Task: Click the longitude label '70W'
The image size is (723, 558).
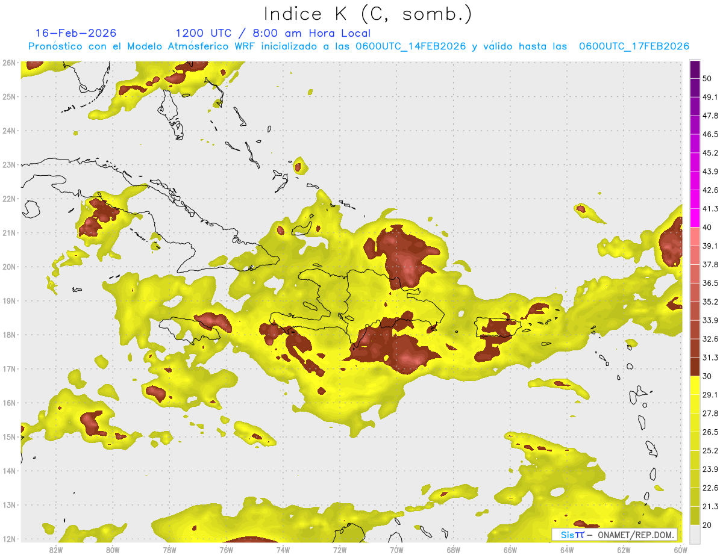Action: tap(396, 550)
